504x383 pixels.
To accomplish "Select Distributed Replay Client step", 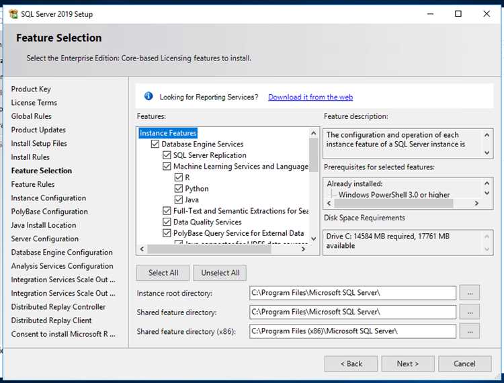I will (51, 321).
